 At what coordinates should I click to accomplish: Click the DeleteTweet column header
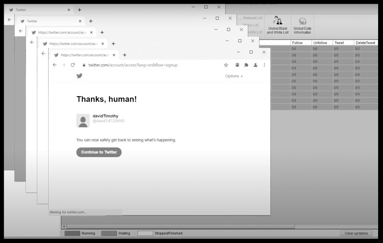click(x=366, y=43)
